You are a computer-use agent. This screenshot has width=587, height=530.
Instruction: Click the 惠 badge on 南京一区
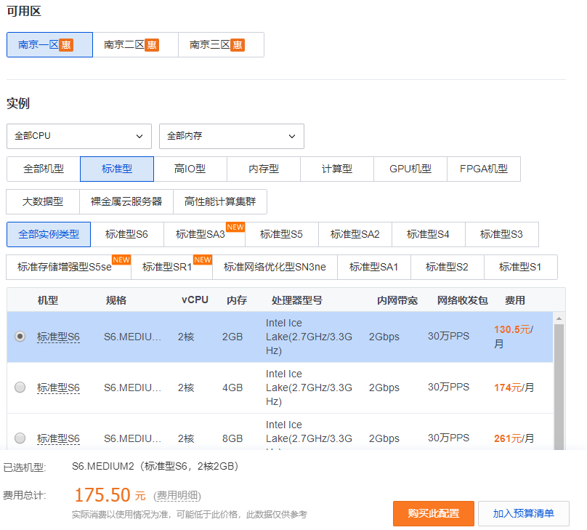coord(66,44)
